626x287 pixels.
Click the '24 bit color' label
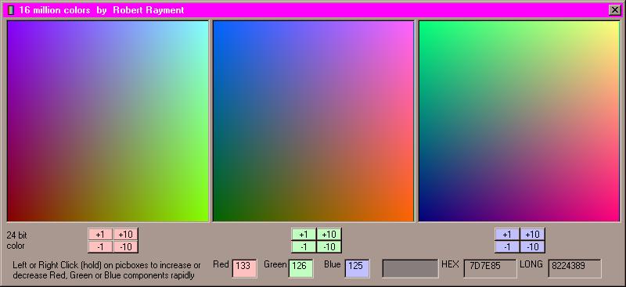tap(16, 240)
